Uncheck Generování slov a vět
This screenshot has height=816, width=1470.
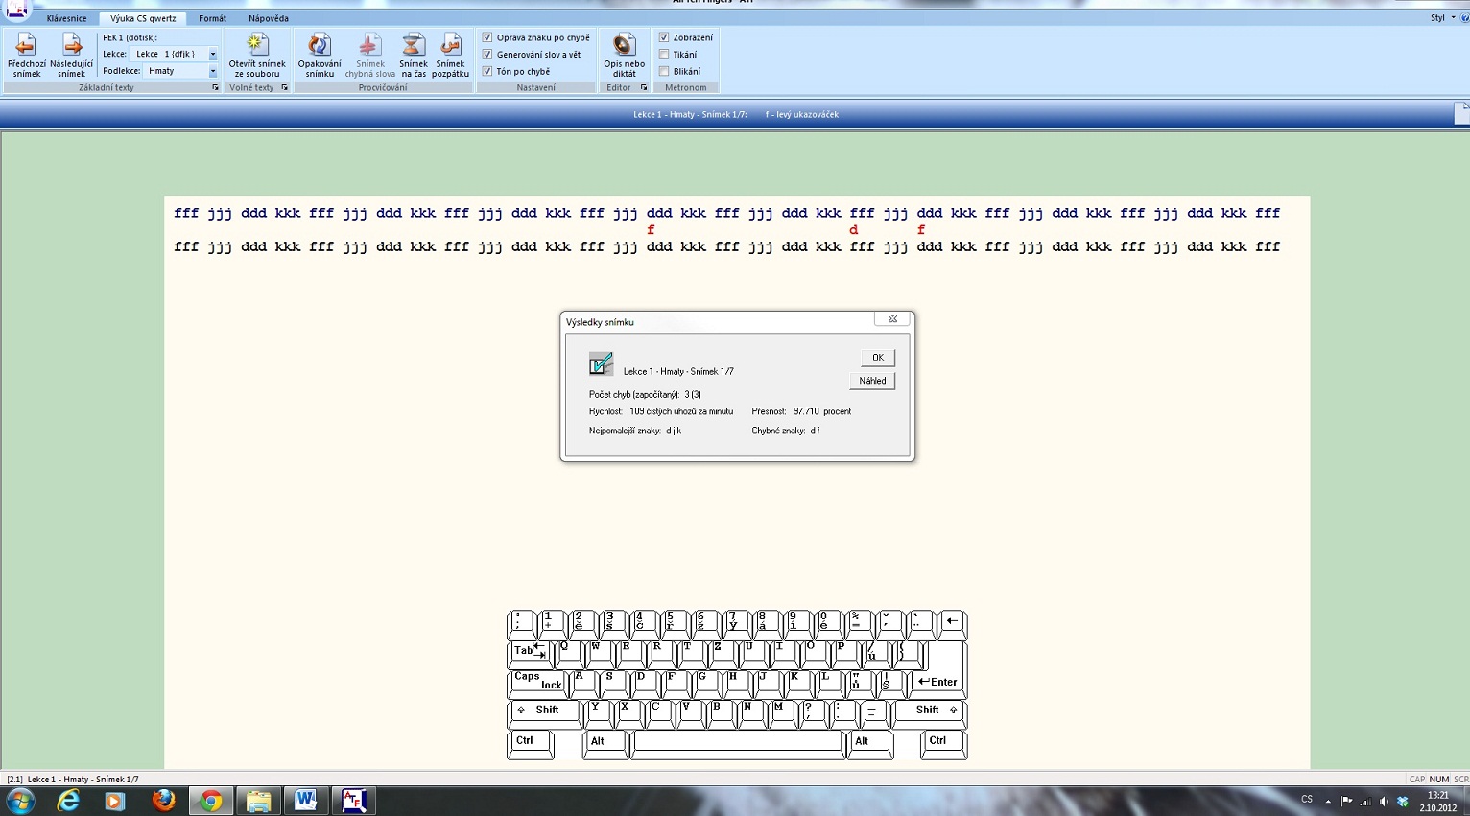[487, 55]
